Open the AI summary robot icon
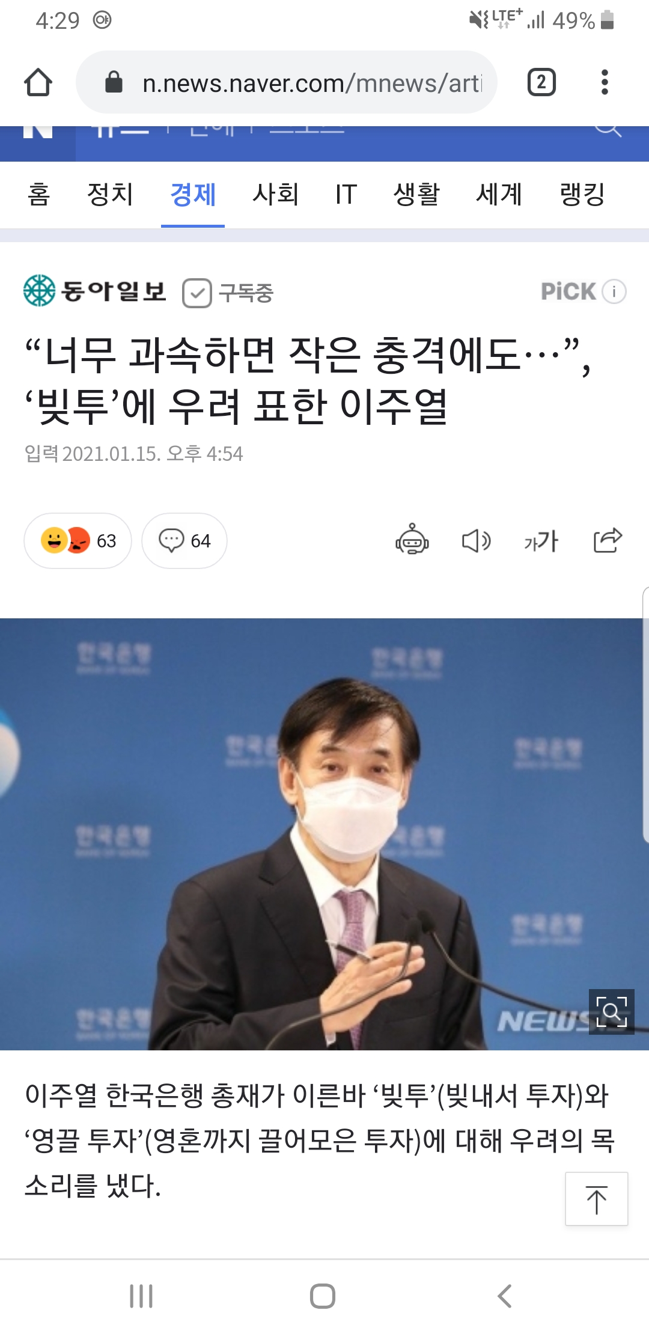 [x=412, y=539]
